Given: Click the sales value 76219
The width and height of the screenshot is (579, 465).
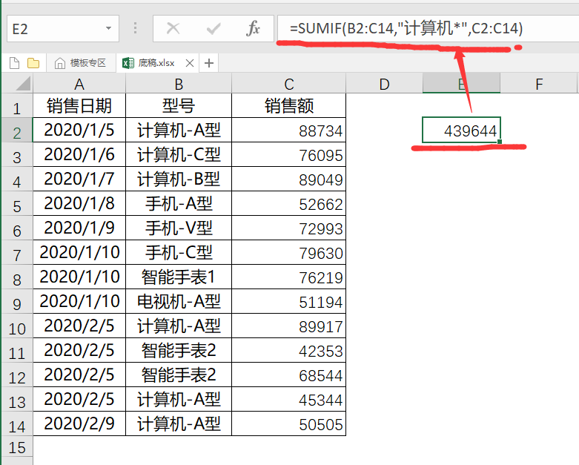Looking at the screenshot, I should coord(289,277).
